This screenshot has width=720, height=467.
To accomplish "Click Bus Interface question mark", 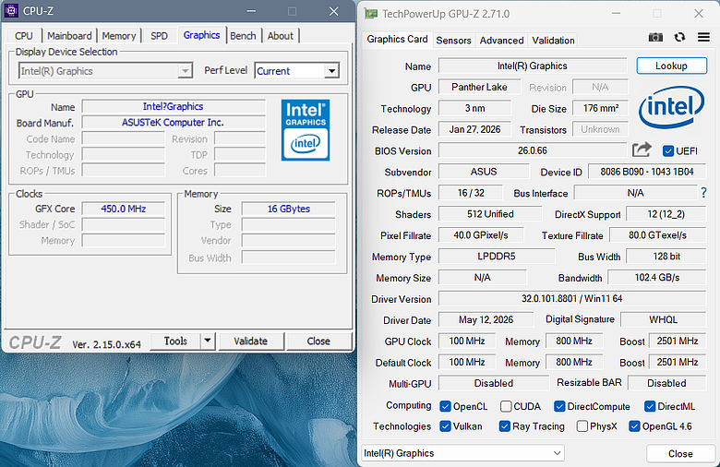I will (704, 193).
